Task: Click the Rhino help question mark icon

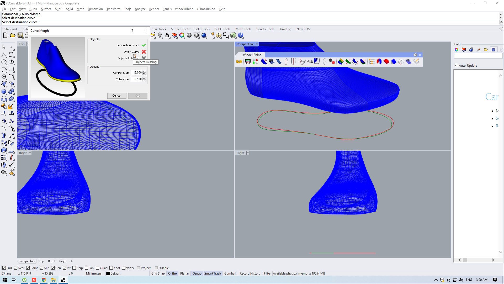Action: (x=241, y=35)
